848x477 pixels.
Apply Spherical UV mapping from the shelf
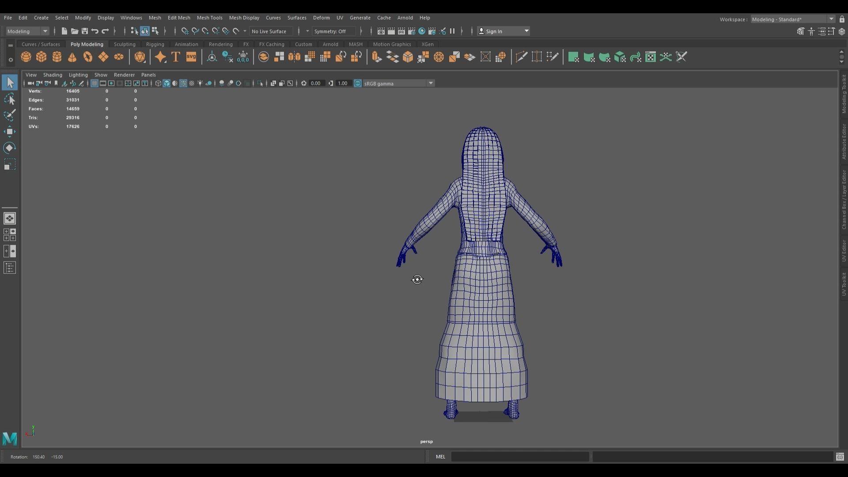click(x=605, y=57)
